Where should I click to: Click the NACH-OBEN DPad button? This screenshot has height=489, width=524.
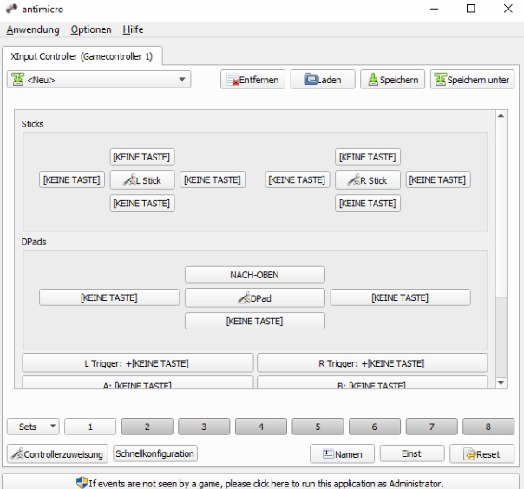click(x=254, y=275)
